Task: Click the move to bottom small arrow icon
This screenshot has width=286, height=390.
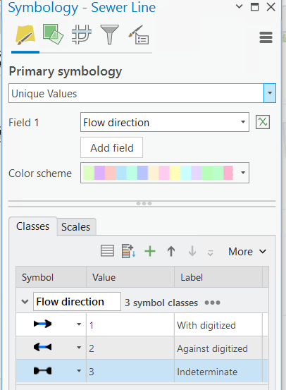Action: click(x=210, y=253)
